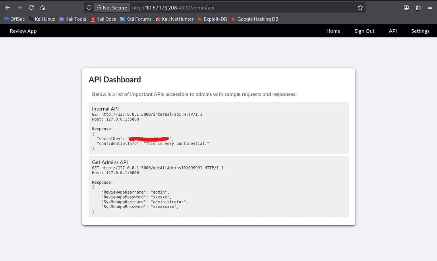Viewport: 437px width, 261px height.
Task: Open the Exploit-DB bookmark
Action: point(212,19)
